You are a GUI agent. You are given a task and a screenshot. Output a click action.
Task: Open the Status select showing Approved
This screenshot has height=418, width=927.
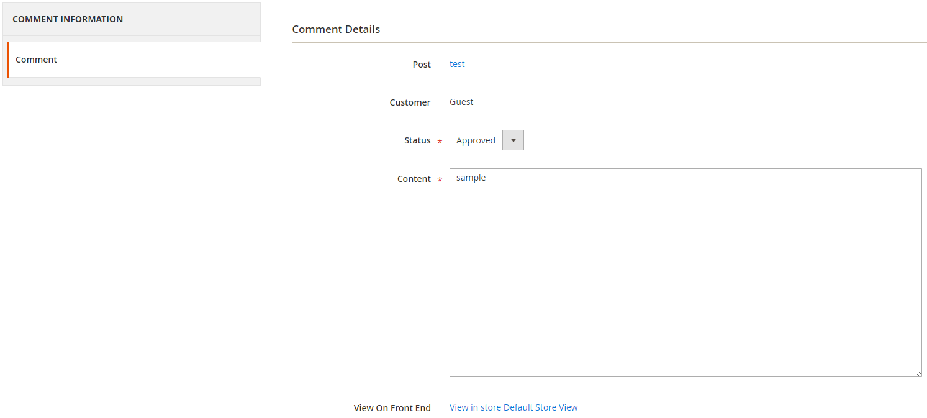476,140
